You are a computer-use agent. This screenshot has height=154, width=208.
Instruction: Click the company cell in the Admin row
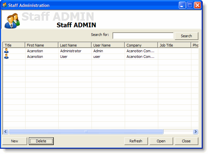(x=141, y=51)
